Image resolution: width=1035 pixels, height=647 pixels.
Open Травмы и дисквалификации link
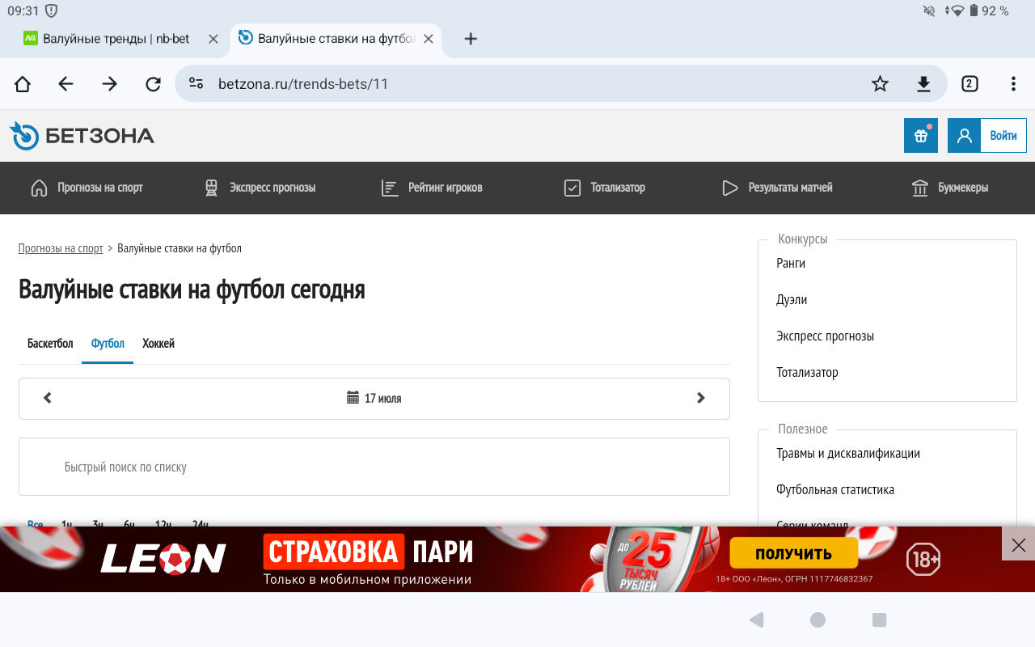coord(848,454)
